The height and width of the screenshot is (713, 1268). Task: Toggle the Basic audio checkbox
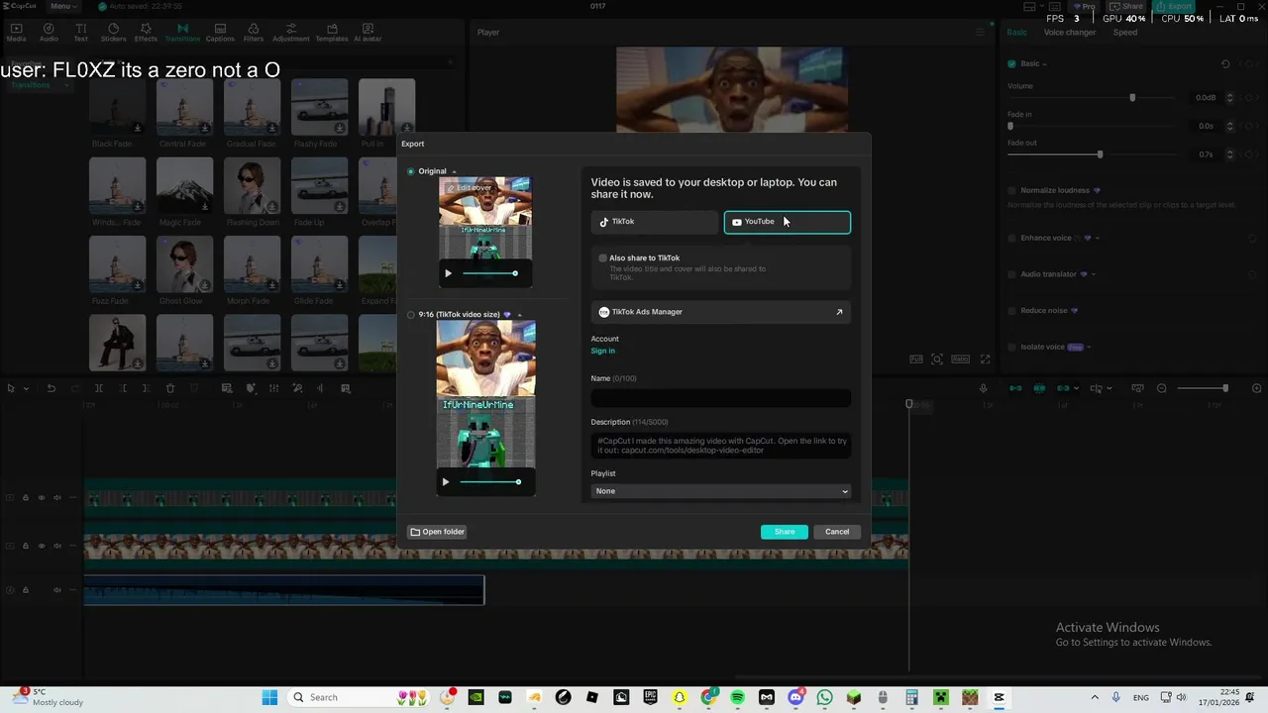point(1011,63)
